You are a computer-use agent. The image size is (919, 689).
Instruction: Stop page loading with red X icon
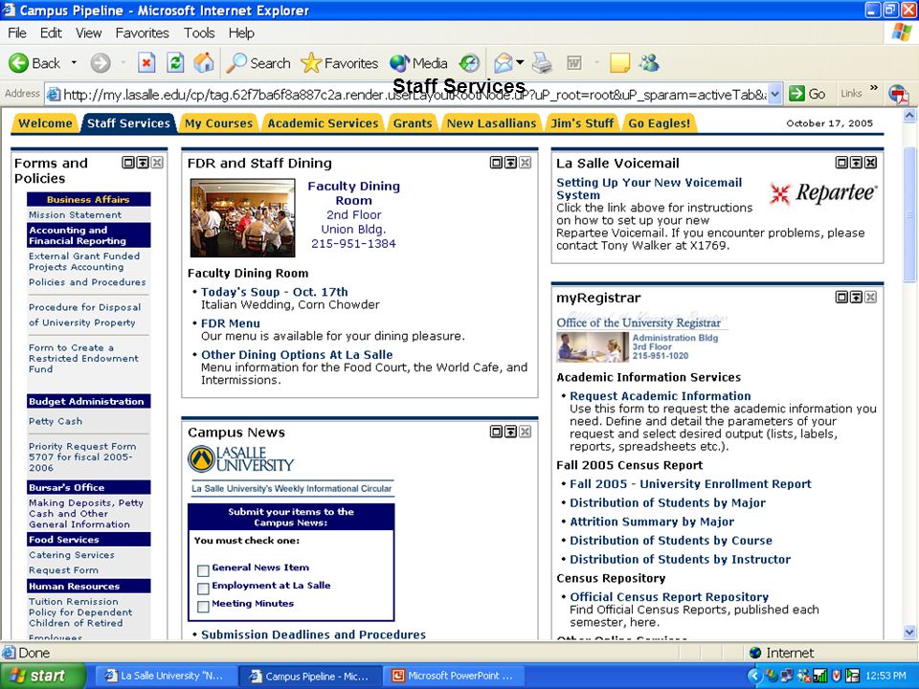(146, 63)
